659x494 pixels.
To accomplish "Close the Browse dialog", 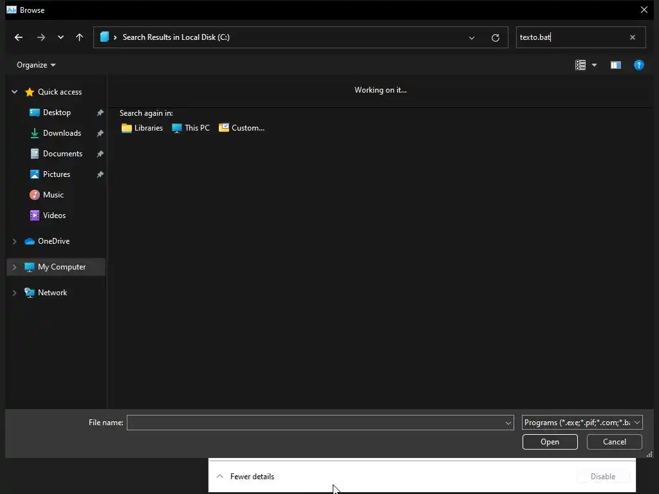I will [x=644, y=10].
